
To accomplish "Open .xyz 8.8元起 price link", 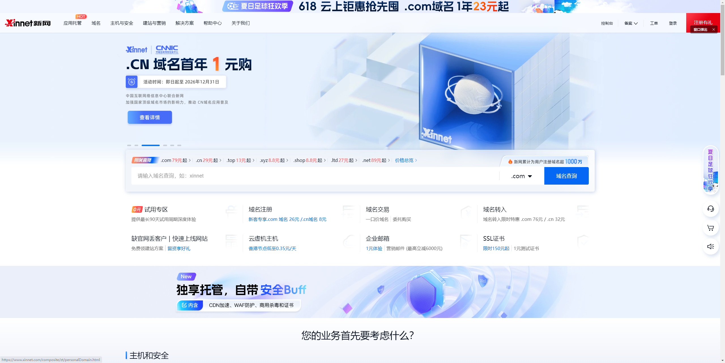I will coord(274,160).
